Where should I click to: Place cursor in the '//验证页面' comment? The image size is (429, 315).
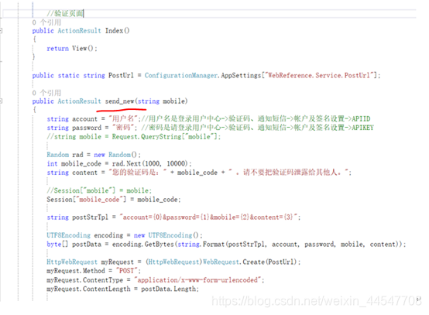65,13
